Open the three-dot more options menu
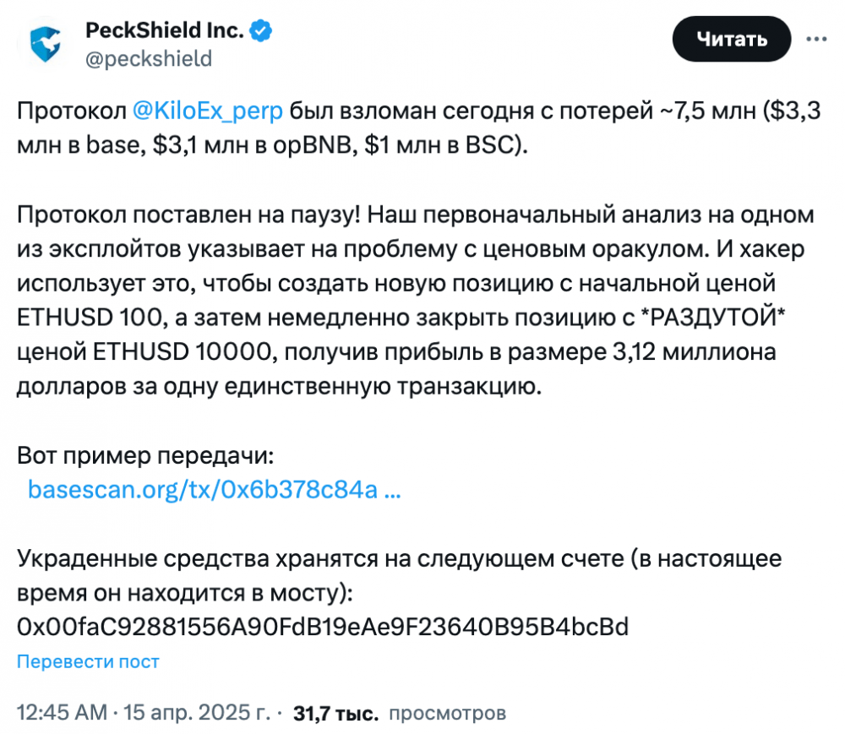This screenshot has height=734, width=845. point(816,39)
